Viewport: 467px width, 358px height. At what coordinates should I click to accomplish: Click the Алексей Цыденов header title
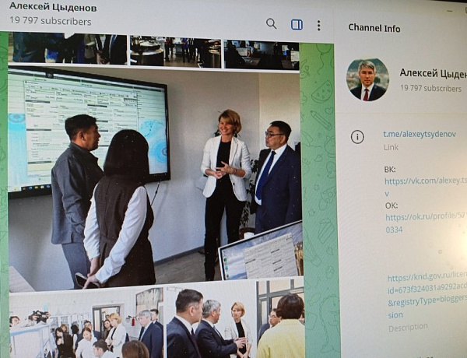coord(53,7)
